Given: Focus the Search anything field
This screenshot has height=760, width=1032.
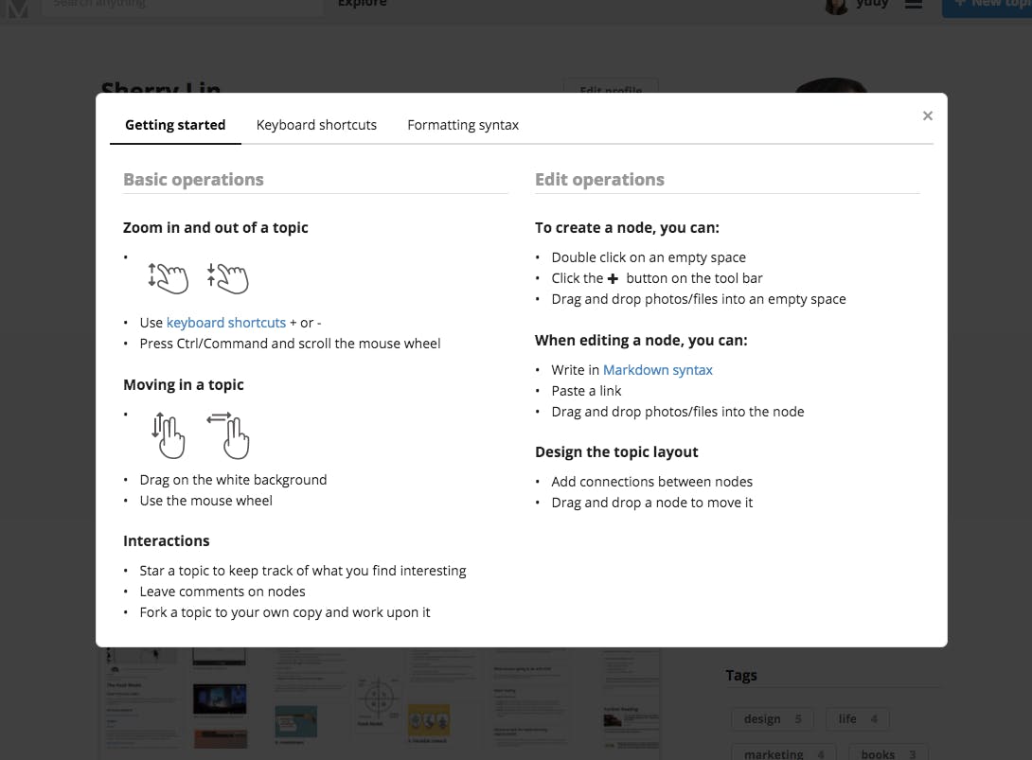Looking at the screenshot, I should click(183, 6).
